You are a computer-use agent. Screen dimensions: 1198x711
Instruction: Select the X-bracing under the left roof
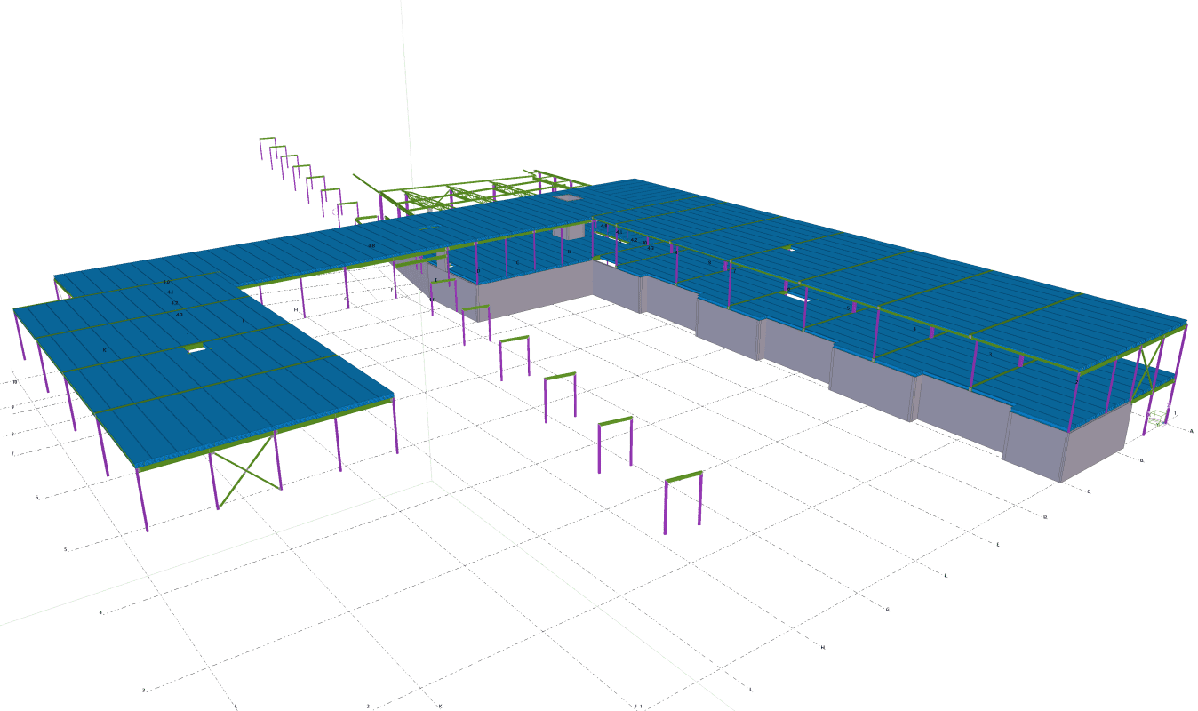tap(245, 480)
